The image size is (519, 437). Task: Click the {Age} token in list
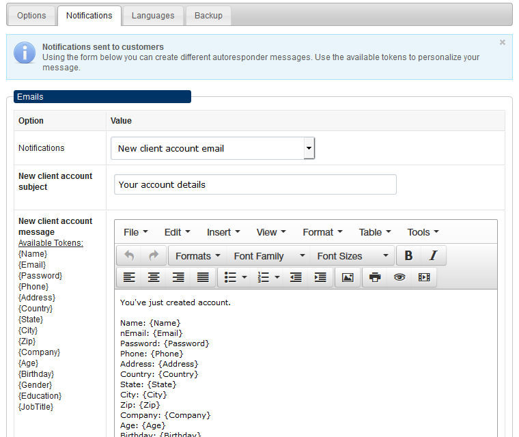(29, 363)
